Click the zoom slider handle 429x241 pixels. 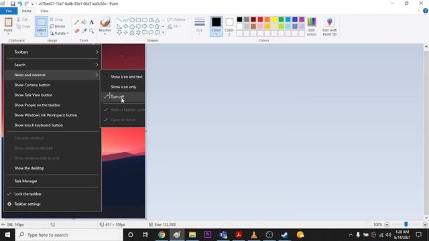(x=406, y=224)
